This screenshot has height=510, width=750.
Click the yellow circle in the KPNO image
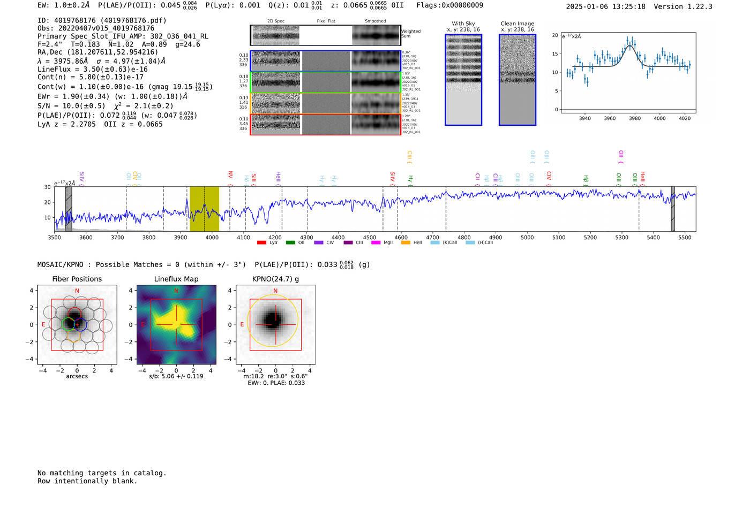(273, 322)
